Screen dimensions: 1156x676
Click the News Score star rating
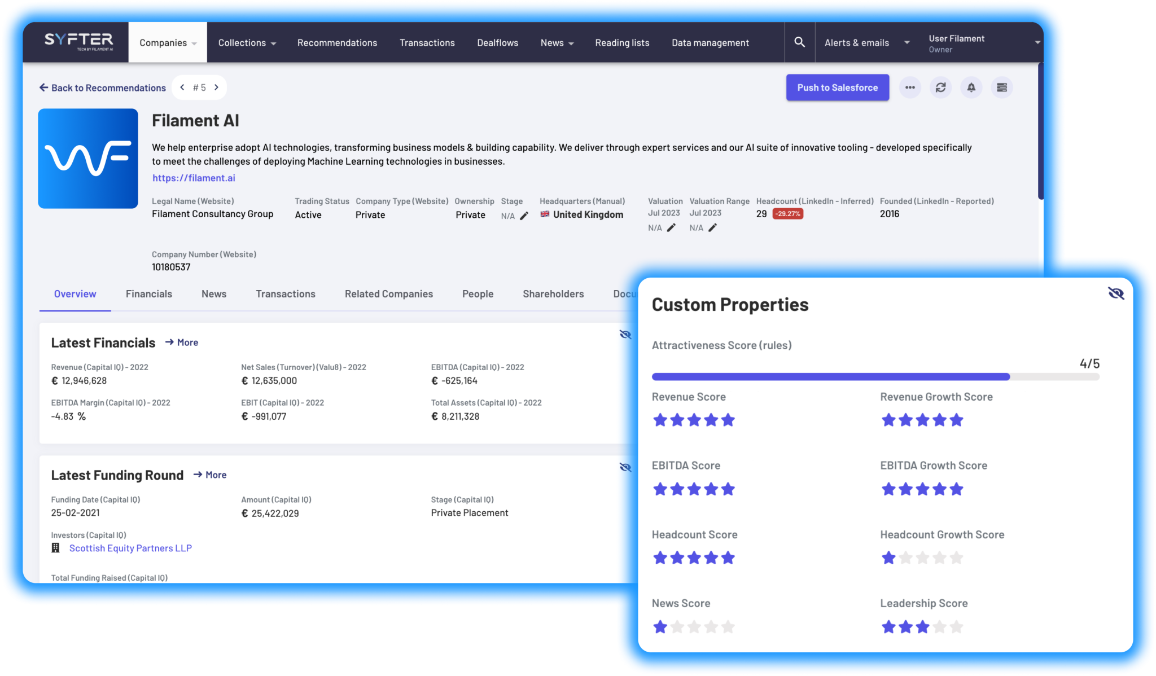pyautogui.click(x=694, y=627)
